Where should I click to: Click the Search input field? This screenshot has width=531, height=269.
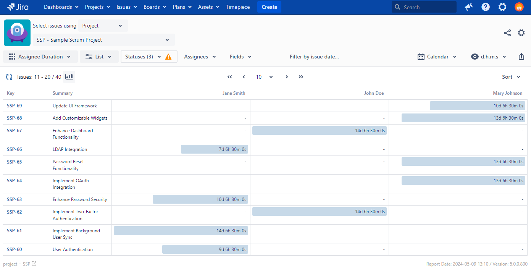428,7
